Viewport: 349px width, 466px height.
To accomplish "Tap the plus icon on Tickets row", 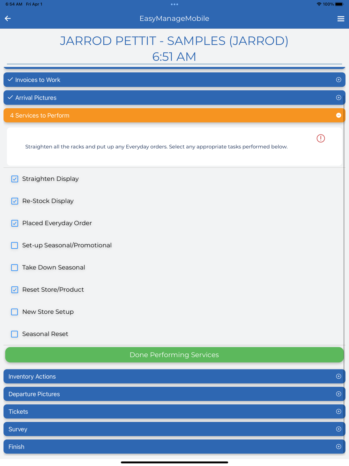I will pyautogui.click(x=339, y=412).
